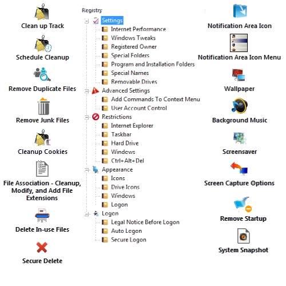Select Special Names in the tree
This screenshot has height=286, width=286.
tap(130, 73)
